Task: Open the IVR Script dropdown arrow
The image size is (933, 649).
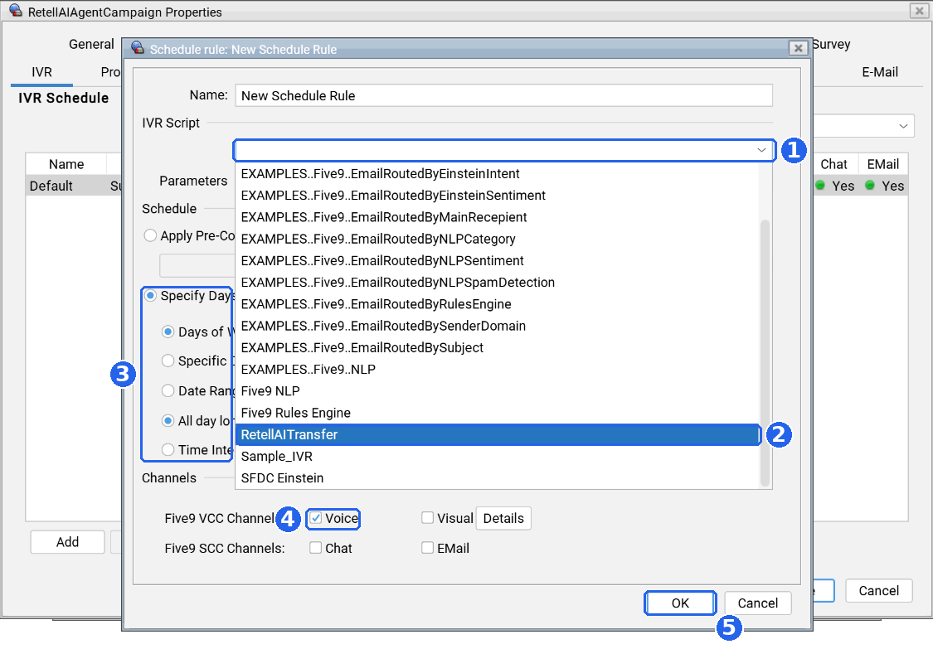Action: pyautogui.click(x=761, y=150)
